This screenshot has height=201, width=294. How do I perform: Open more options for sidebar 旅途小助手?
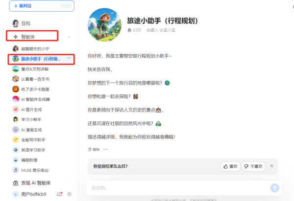69,58
